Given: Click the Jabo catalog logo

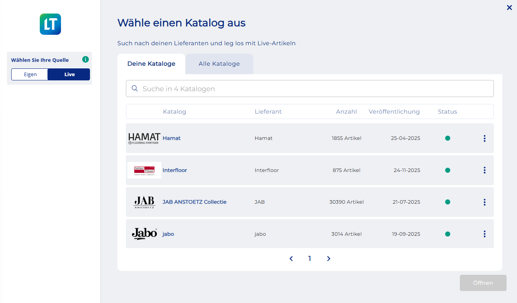Looking at the screenshot, I should [x=144, y=233].
